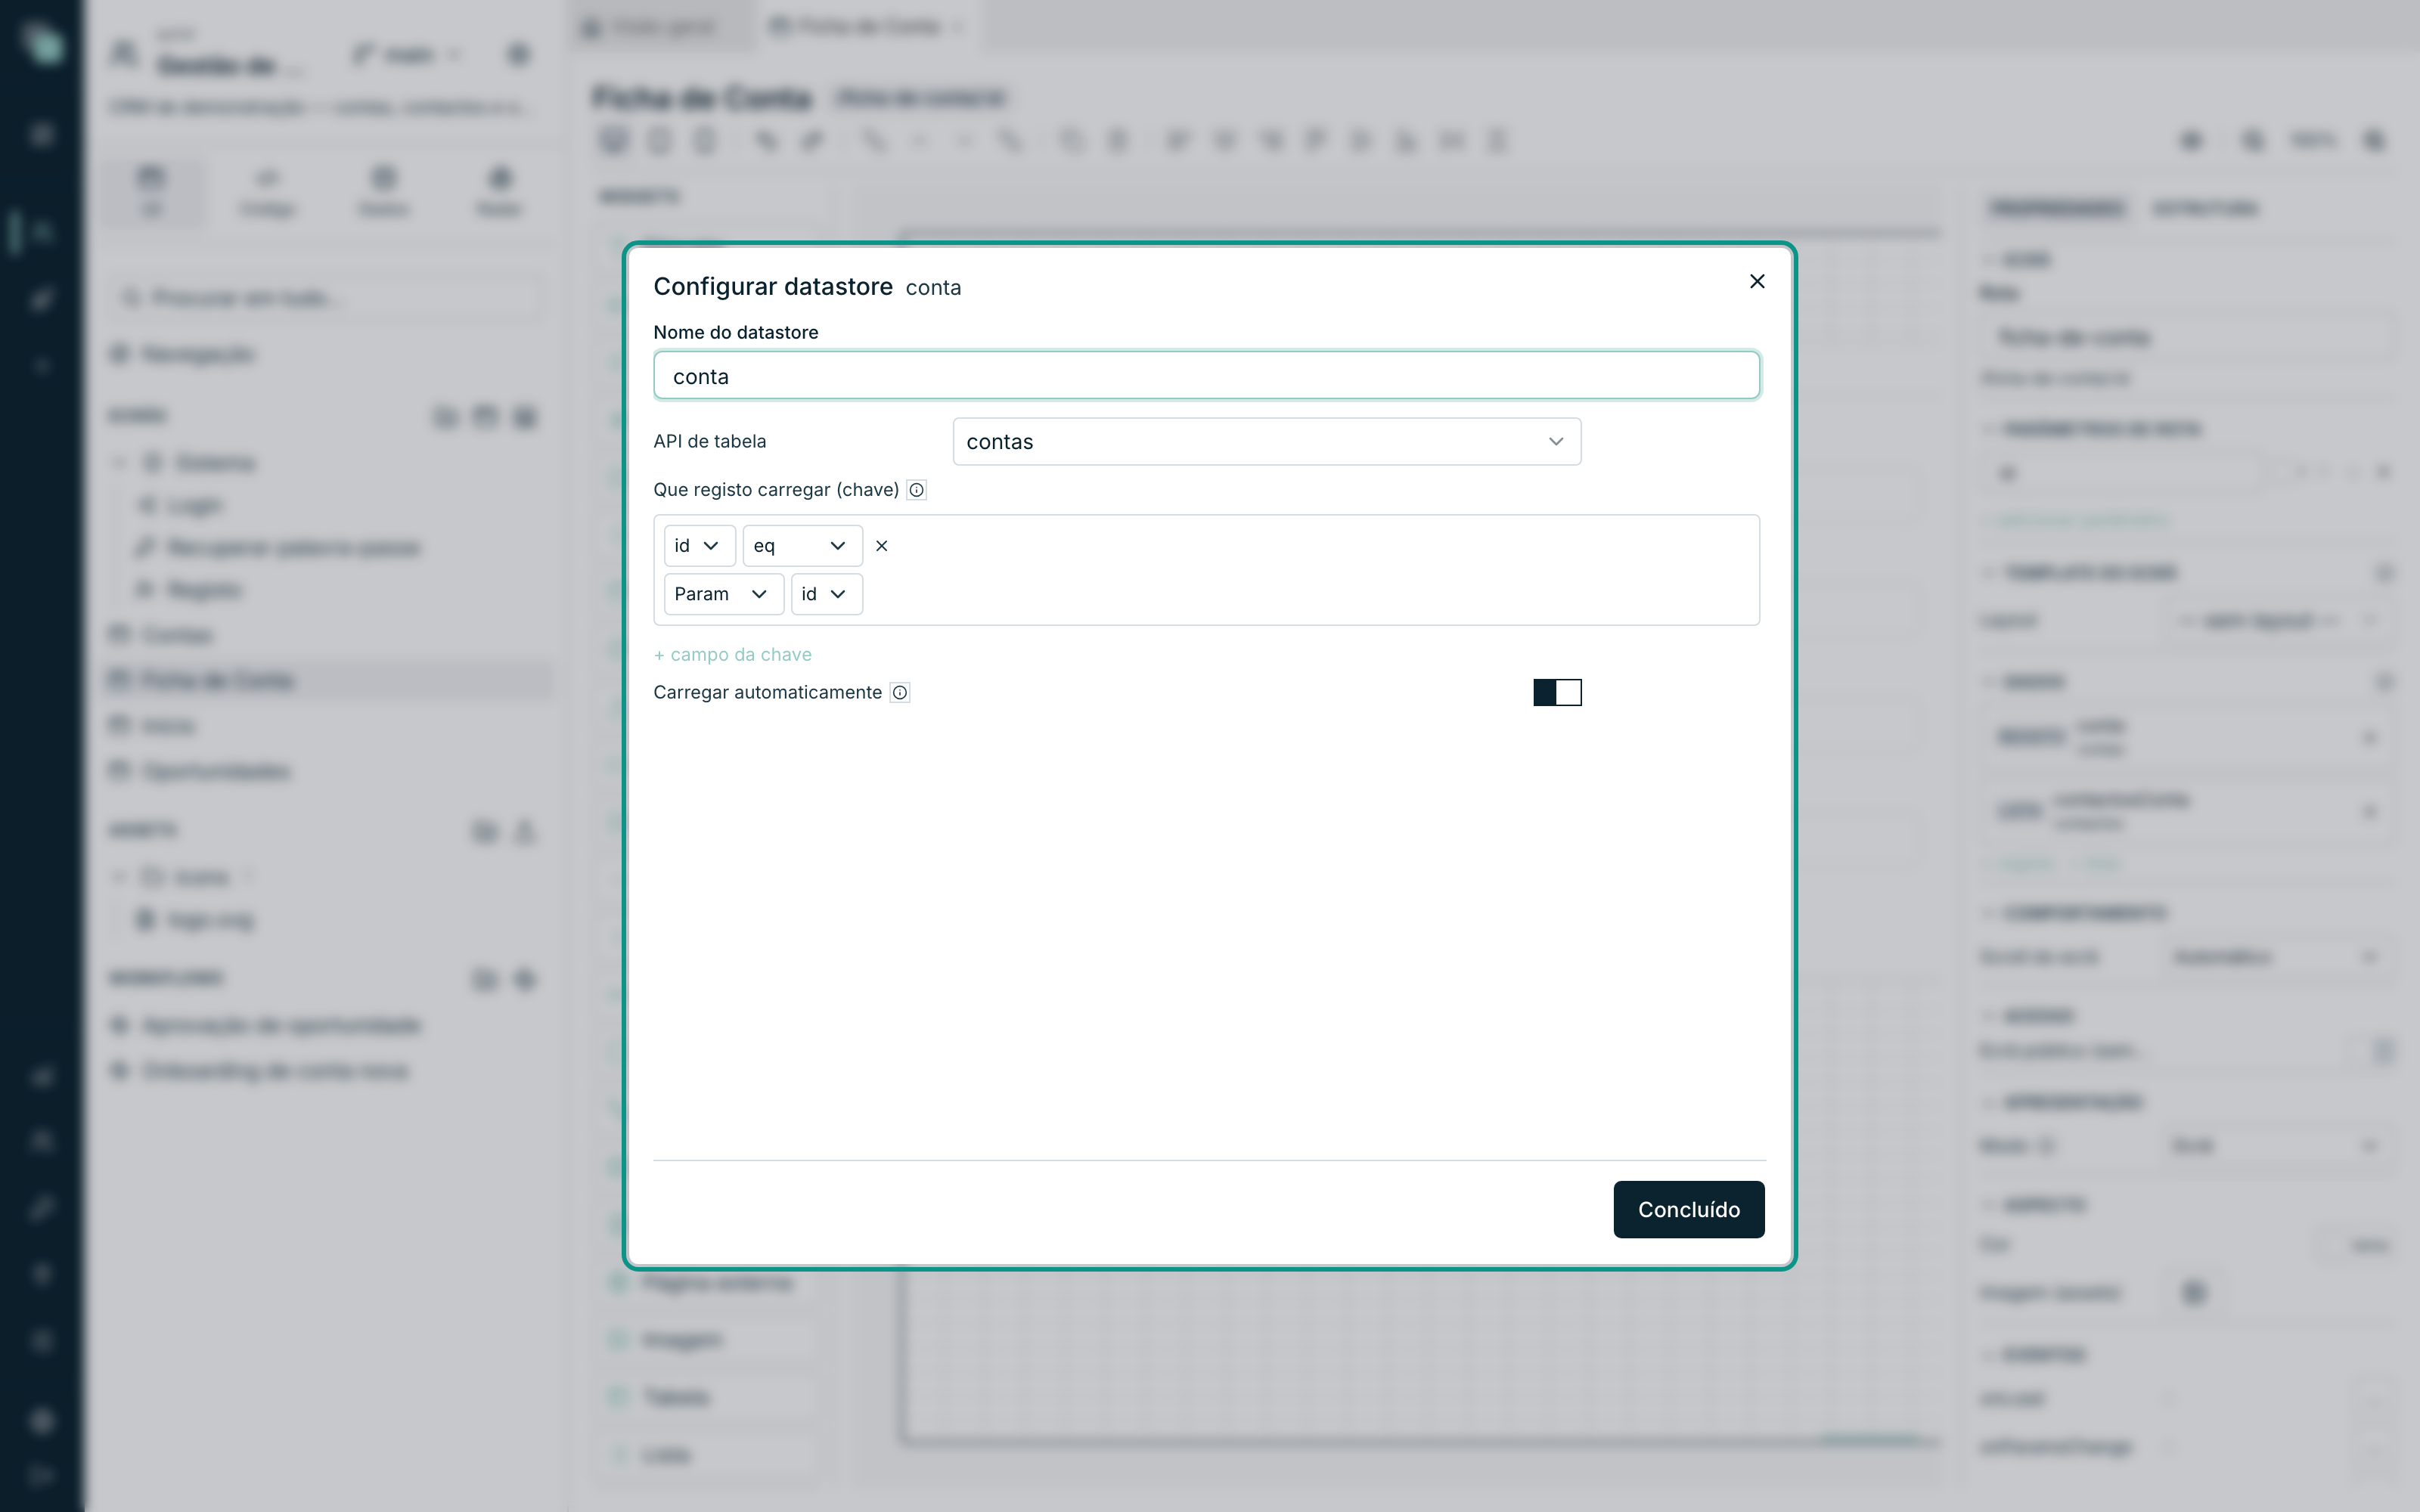Click the Concluído button
Viewport: 2420px width, 1512px height.
[x=1688, y=1209]
